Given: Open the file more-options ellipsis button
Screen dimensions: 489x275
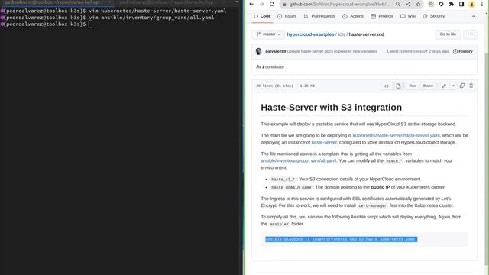Looking at the screenshot, I should [x=471, y=34].
